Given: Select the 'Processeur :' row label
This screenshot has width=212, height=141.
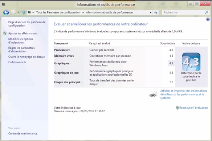Looking at the screenshot, I should [62, 50].
